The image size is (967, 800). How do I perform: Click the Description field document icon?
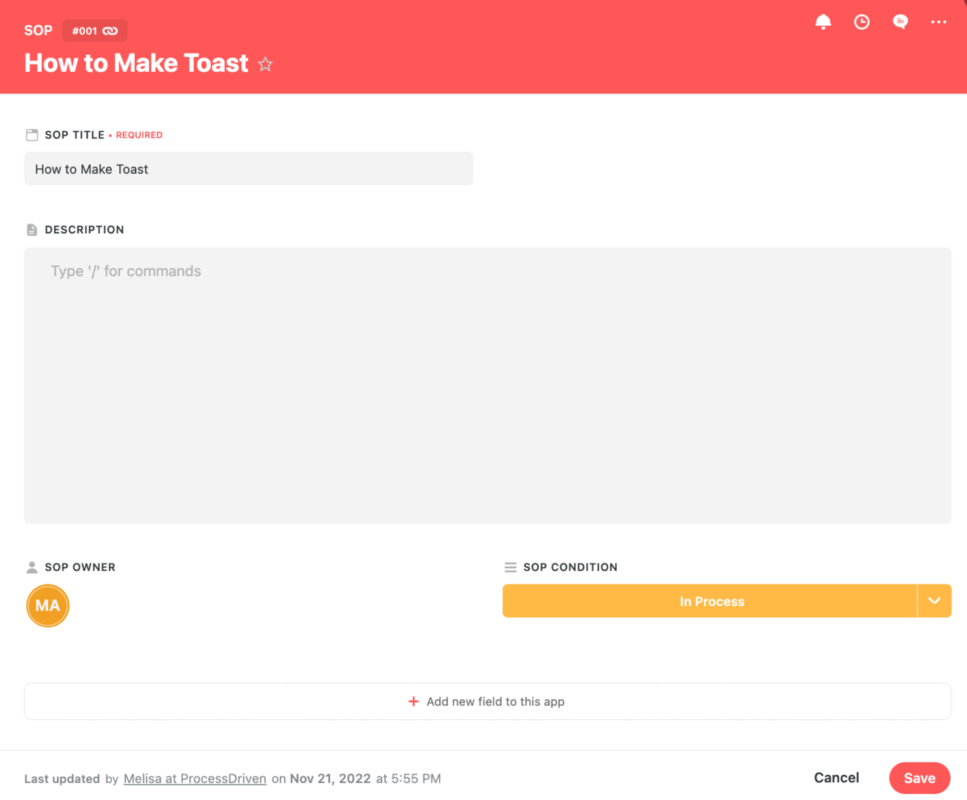pos(32,230)
